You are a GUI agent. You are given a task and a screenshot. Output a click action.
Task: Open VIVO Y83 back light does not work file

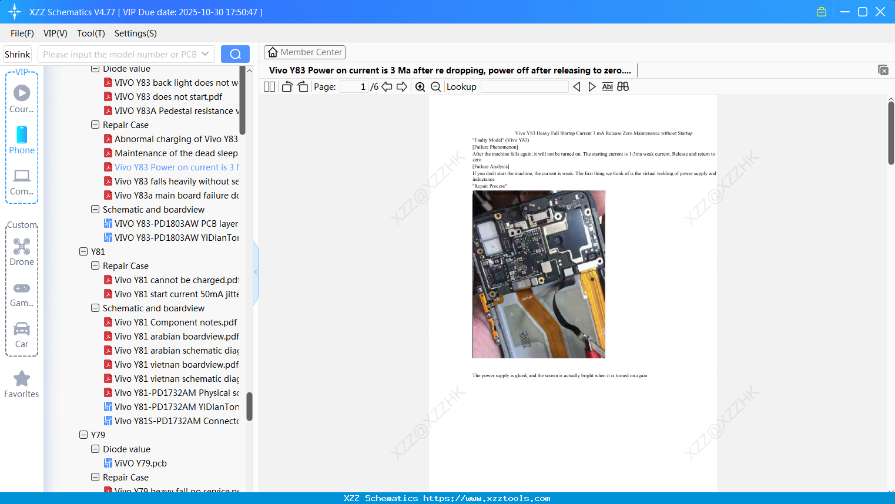170,83
